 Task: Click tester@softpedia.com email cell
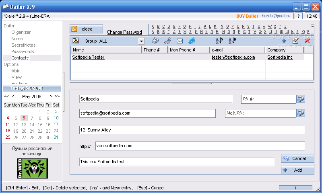233,57
